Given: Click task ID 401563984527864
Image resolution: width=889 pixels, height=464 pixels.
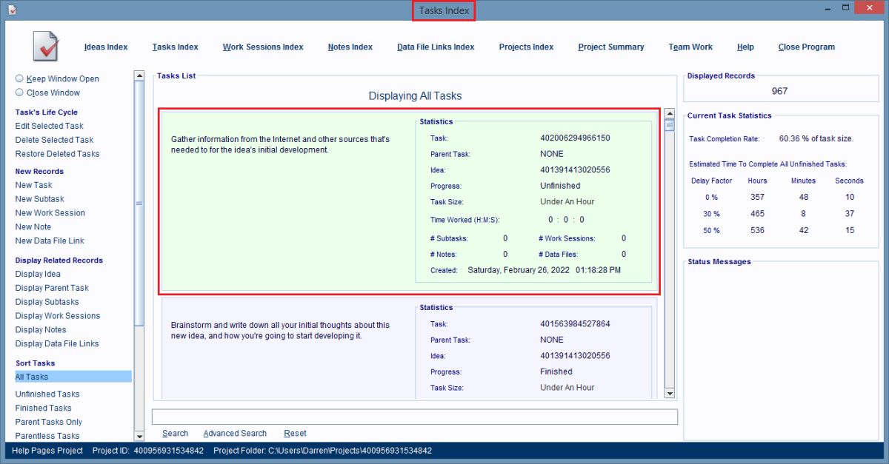Looking at the screenshot, I should 575,324.
